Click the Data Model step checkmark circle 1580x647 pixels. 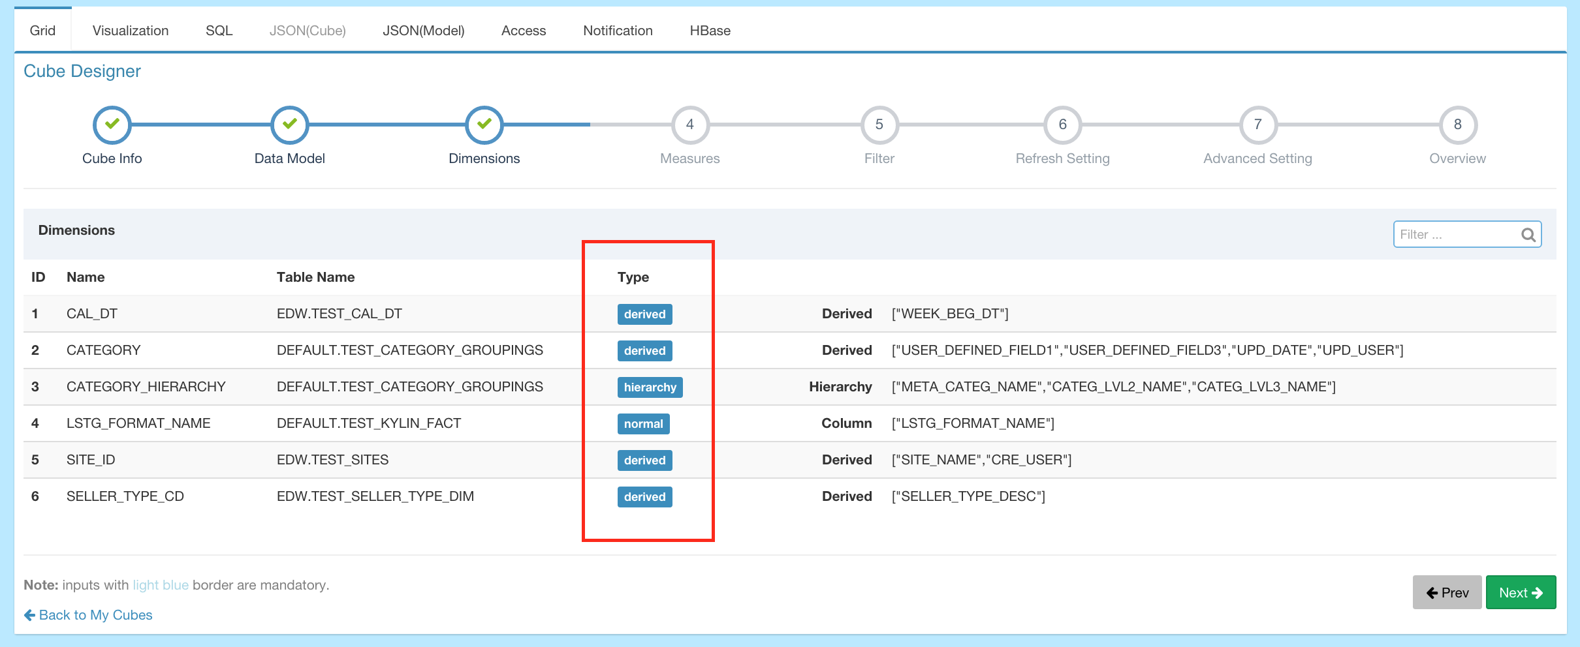(290, 125)
